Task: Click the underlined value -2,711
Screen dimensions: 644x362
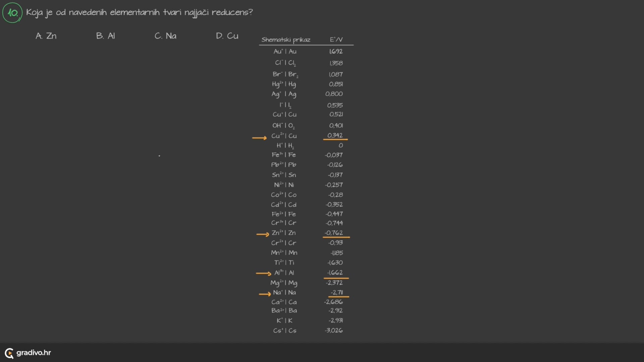Action: click(337, 292)
